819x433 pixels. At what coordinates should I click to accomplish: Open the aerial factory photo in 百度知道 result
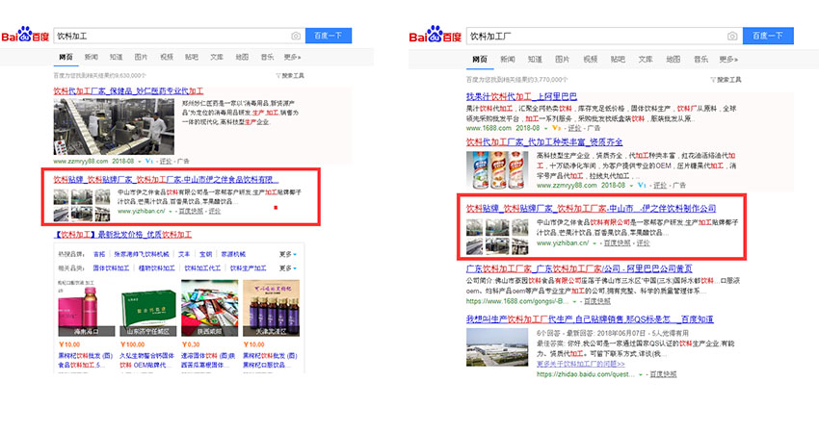click(497, 347)
